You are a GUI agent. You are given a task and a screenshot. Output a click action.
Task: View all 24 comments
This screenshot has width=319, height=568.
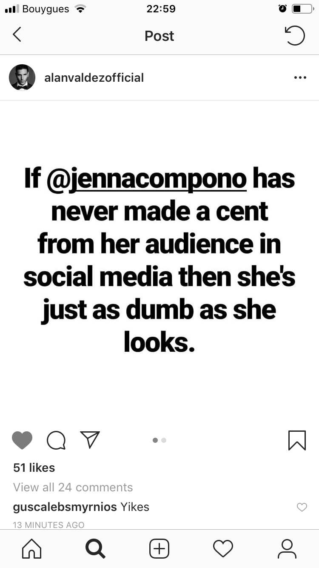[73, 487]
